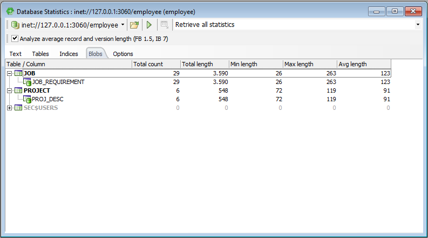Click PROJ_DESC max length value 119
428x238 pixels.
click(x=331, y=99)
